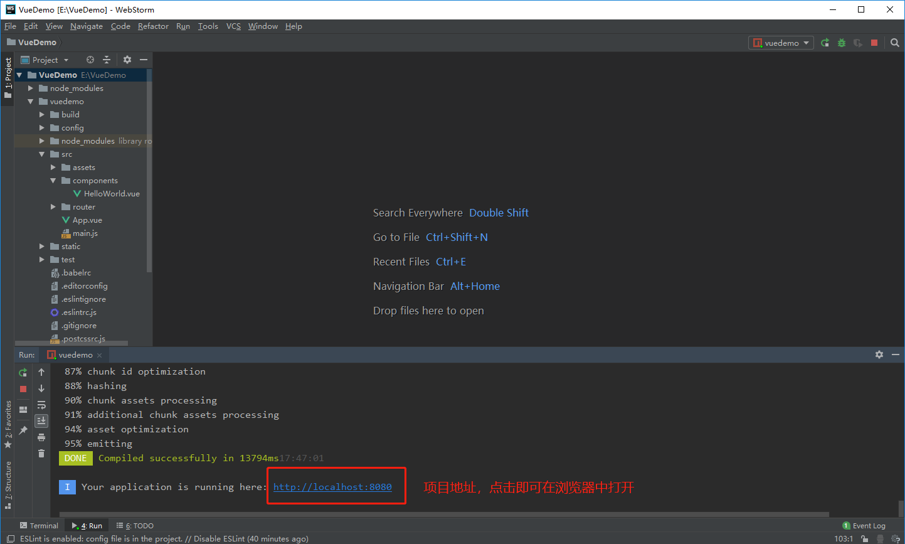Open the localhost:8080 link

click(332, 487)
